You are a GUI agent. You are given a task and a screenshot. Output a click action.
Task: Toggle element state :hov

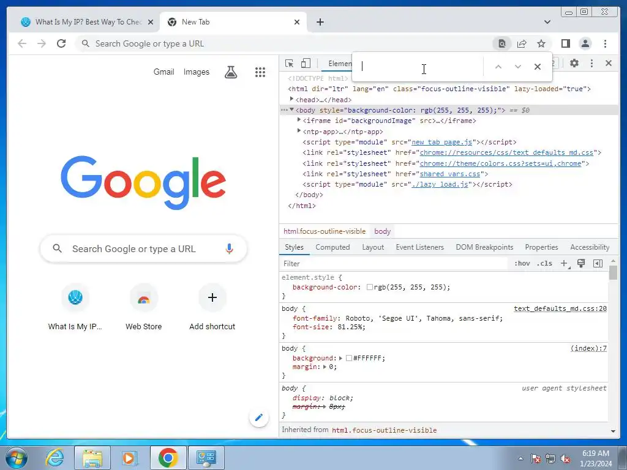pos(522,263)
